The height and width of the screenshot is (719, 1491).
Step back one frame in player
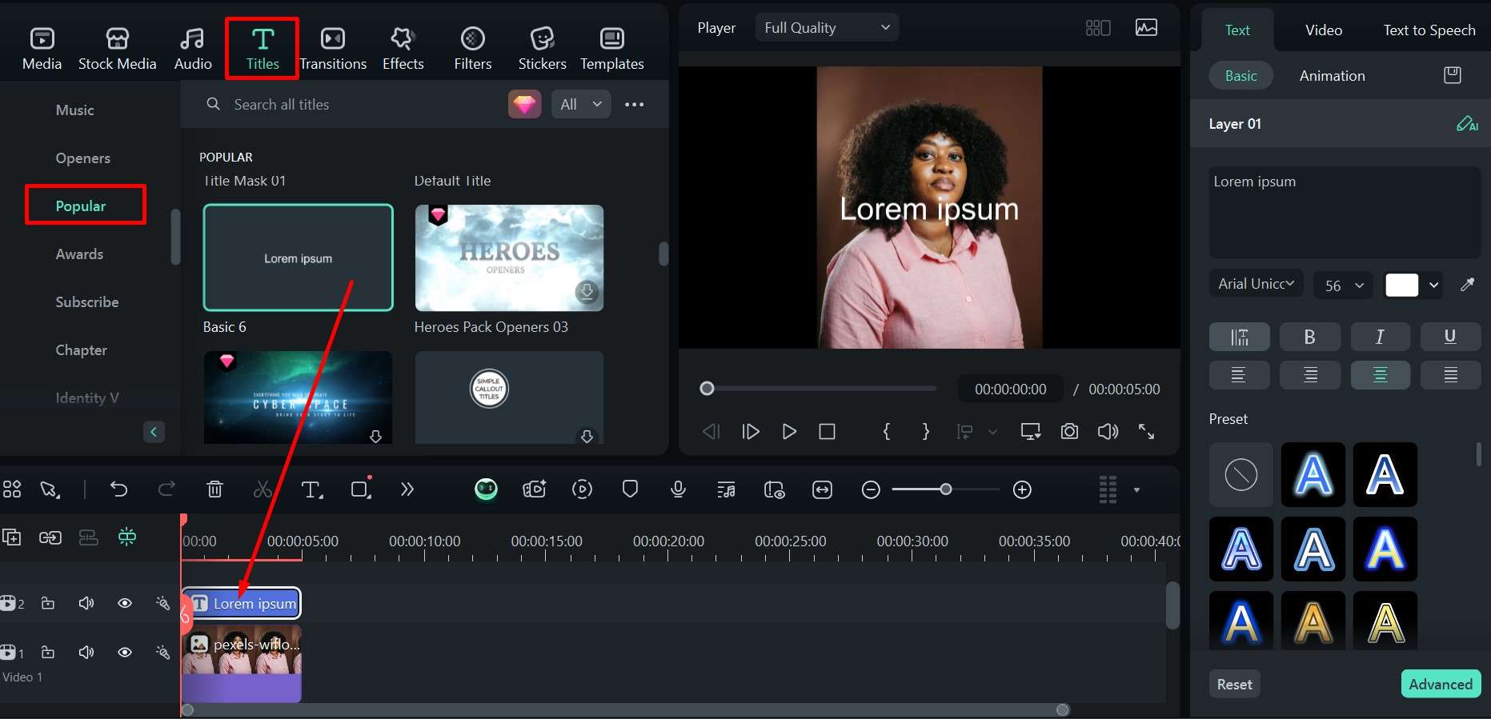[x=711, y=432]
